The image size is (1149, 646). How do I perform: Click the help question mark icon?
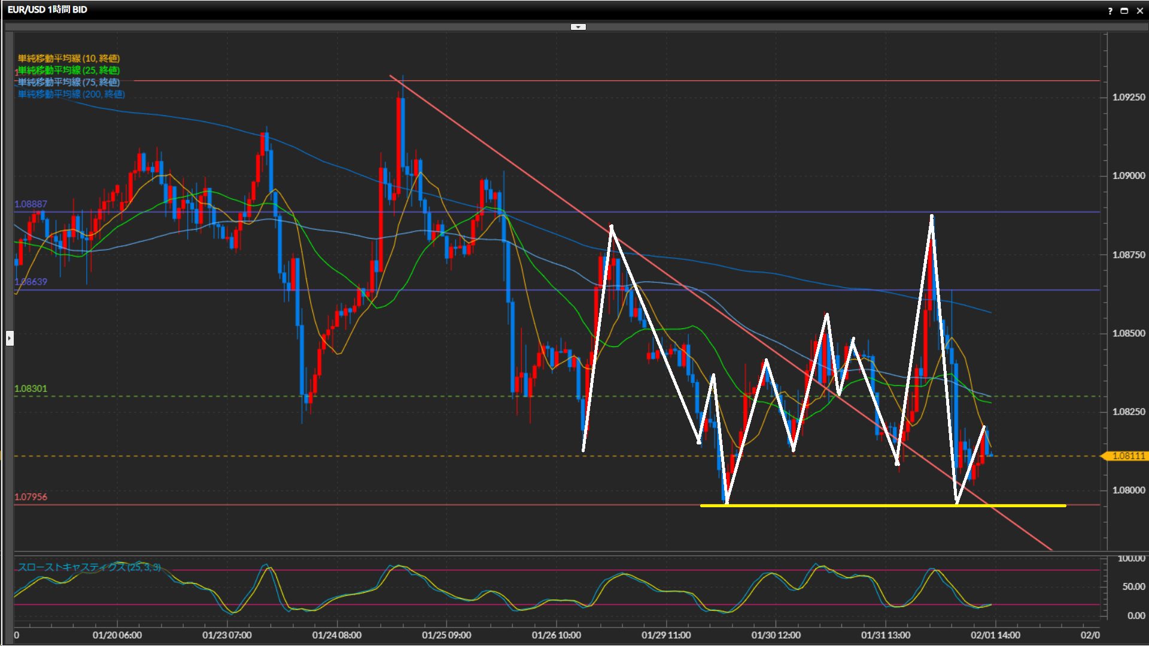point(1110,10)
